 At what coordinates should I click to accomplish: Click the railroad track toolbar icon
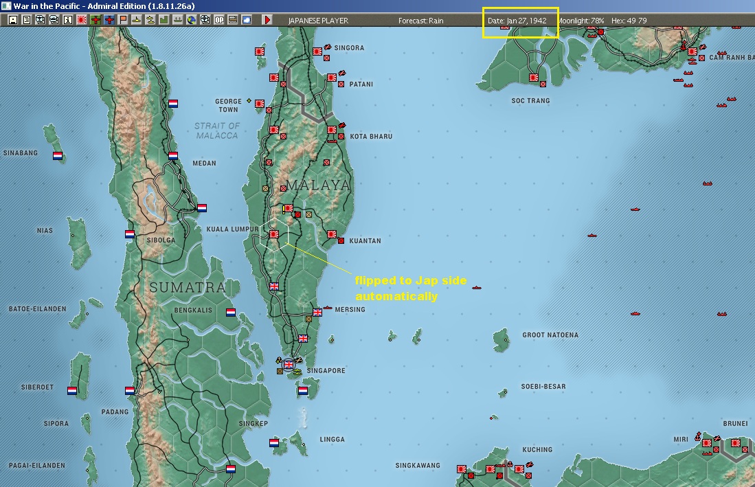[233, 20]
